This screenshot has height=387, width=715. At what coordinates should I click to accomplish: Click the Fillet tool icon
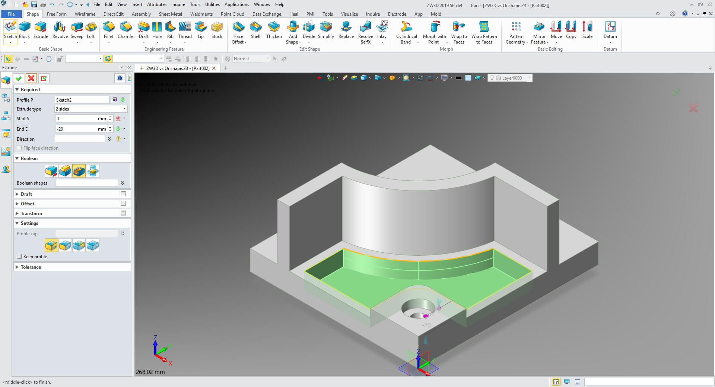point(108,27)
